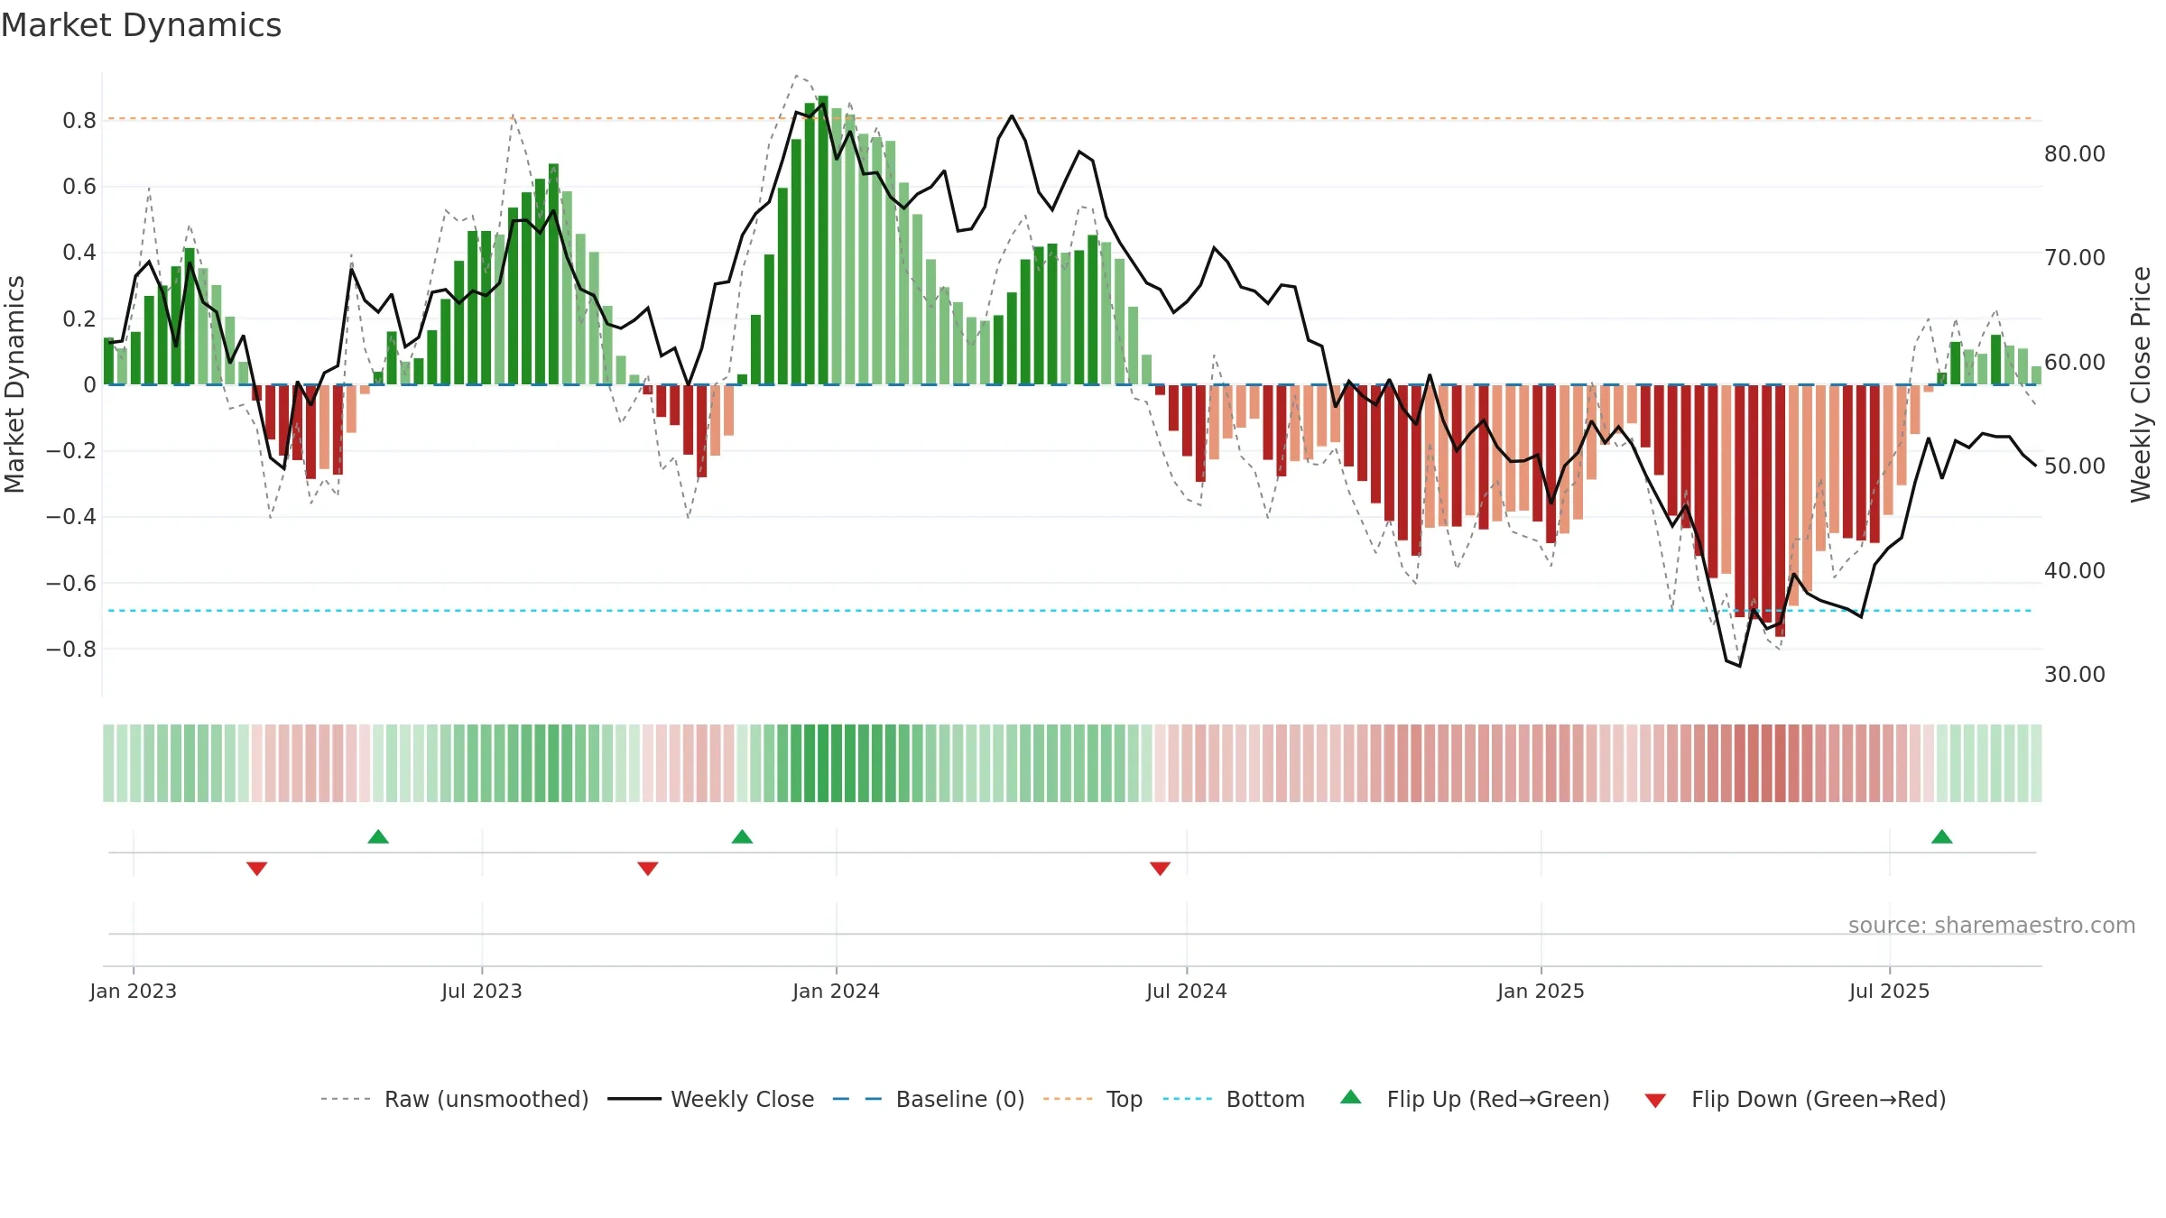Select the Flip Up marker before Jan 2024
This screenshot has height=1218, width=2166.
[742, 836]
